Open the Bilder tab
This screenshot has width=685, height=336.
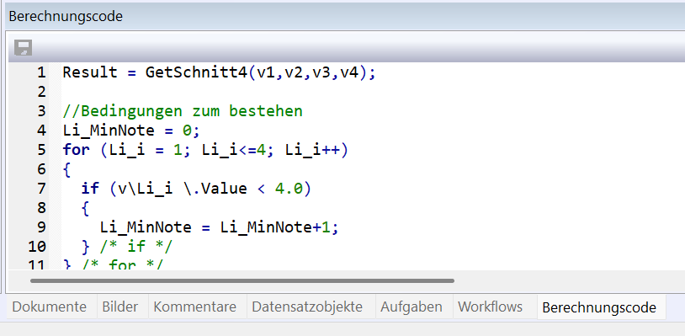(x=120, y=307)
